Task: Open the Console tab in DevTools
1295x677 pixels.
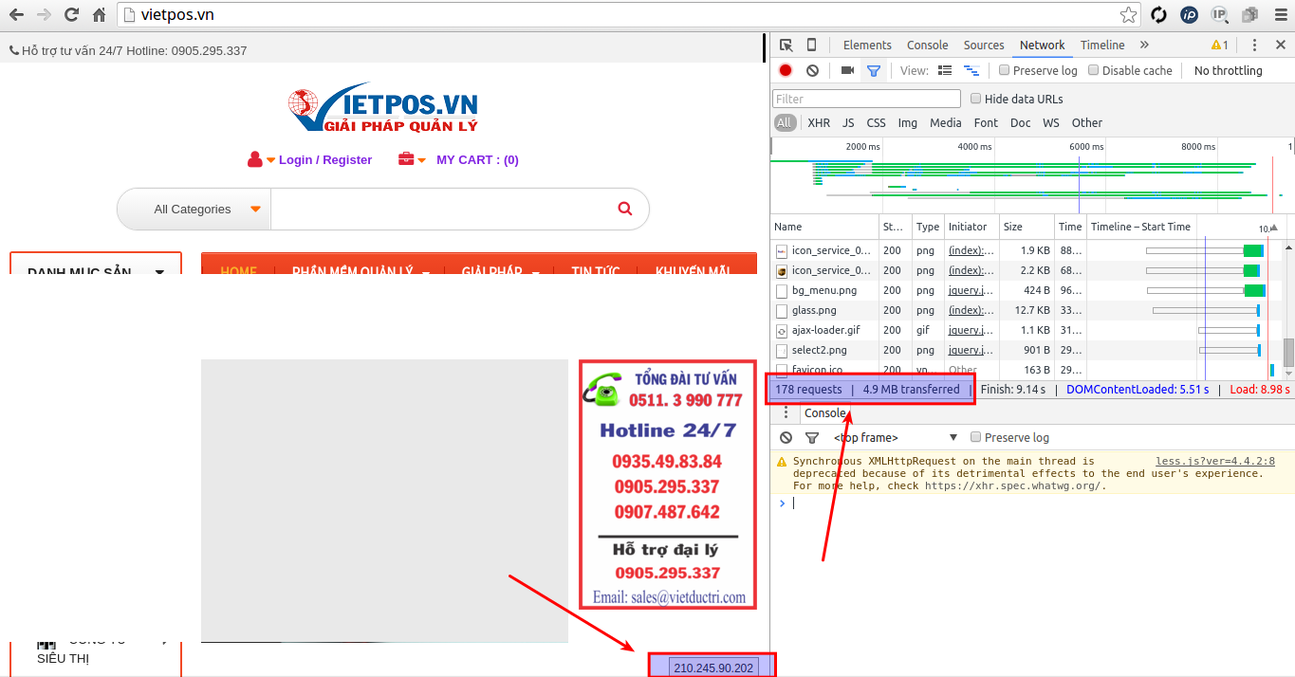Action: click(x=928, y=46)
